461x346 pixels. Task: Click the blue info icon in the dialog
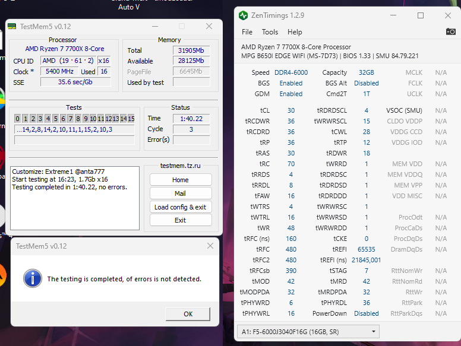click(x=32, y=278)
